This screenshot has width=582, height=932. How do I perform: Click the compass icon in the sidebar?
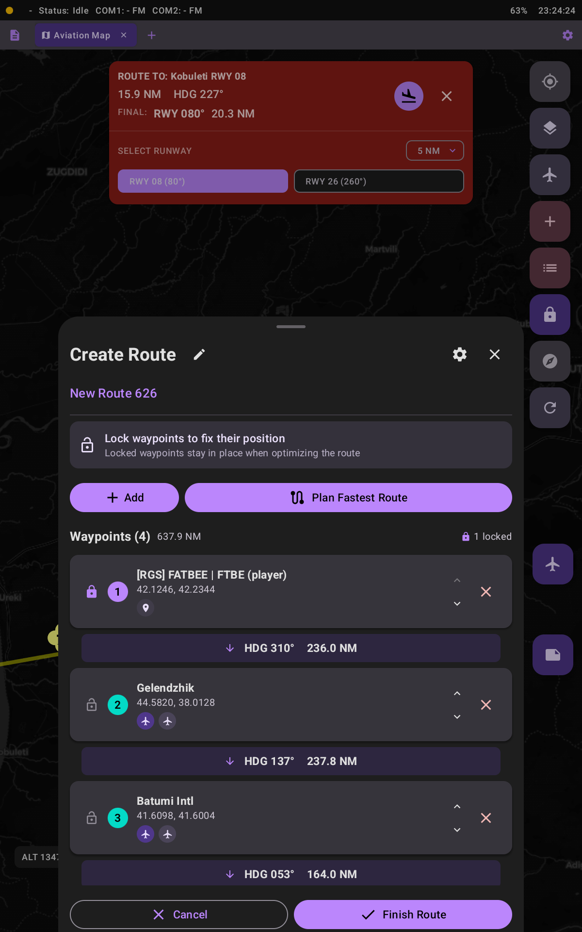point(550,361)
